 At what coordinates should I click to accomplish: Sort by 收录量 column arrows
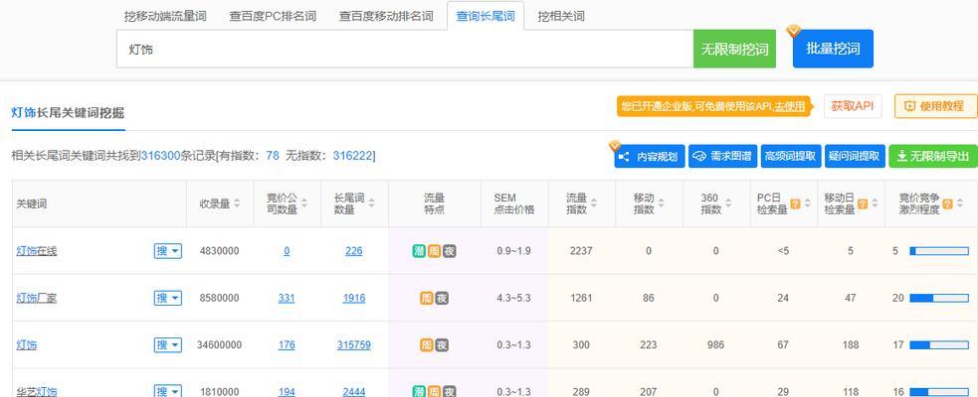237,203
